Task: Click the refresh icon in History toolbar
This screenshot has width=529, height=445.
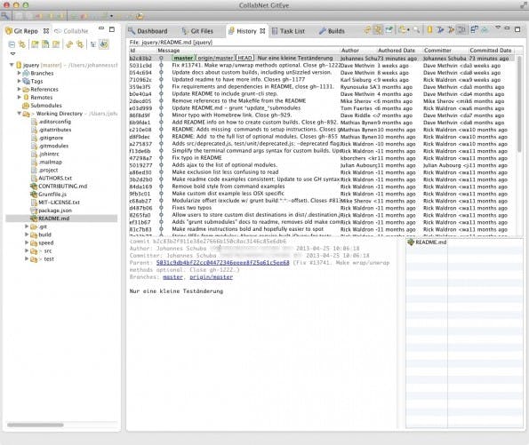Action: click(x=367, y=30)
